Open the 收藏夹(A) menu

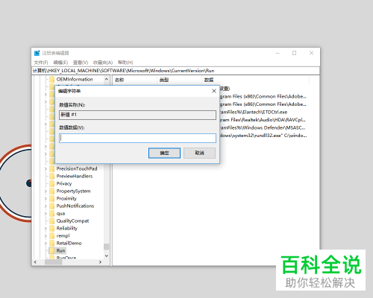click(x=103, y=63)
